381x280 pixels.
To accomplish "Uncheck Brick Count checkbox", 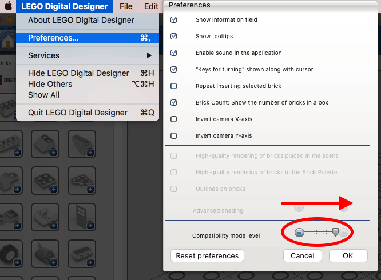I will [173, 102].
